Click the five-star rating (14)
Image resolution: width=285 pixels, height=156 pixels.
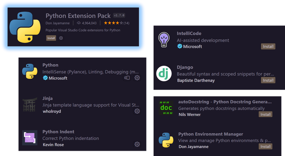[x=117, y=23]
